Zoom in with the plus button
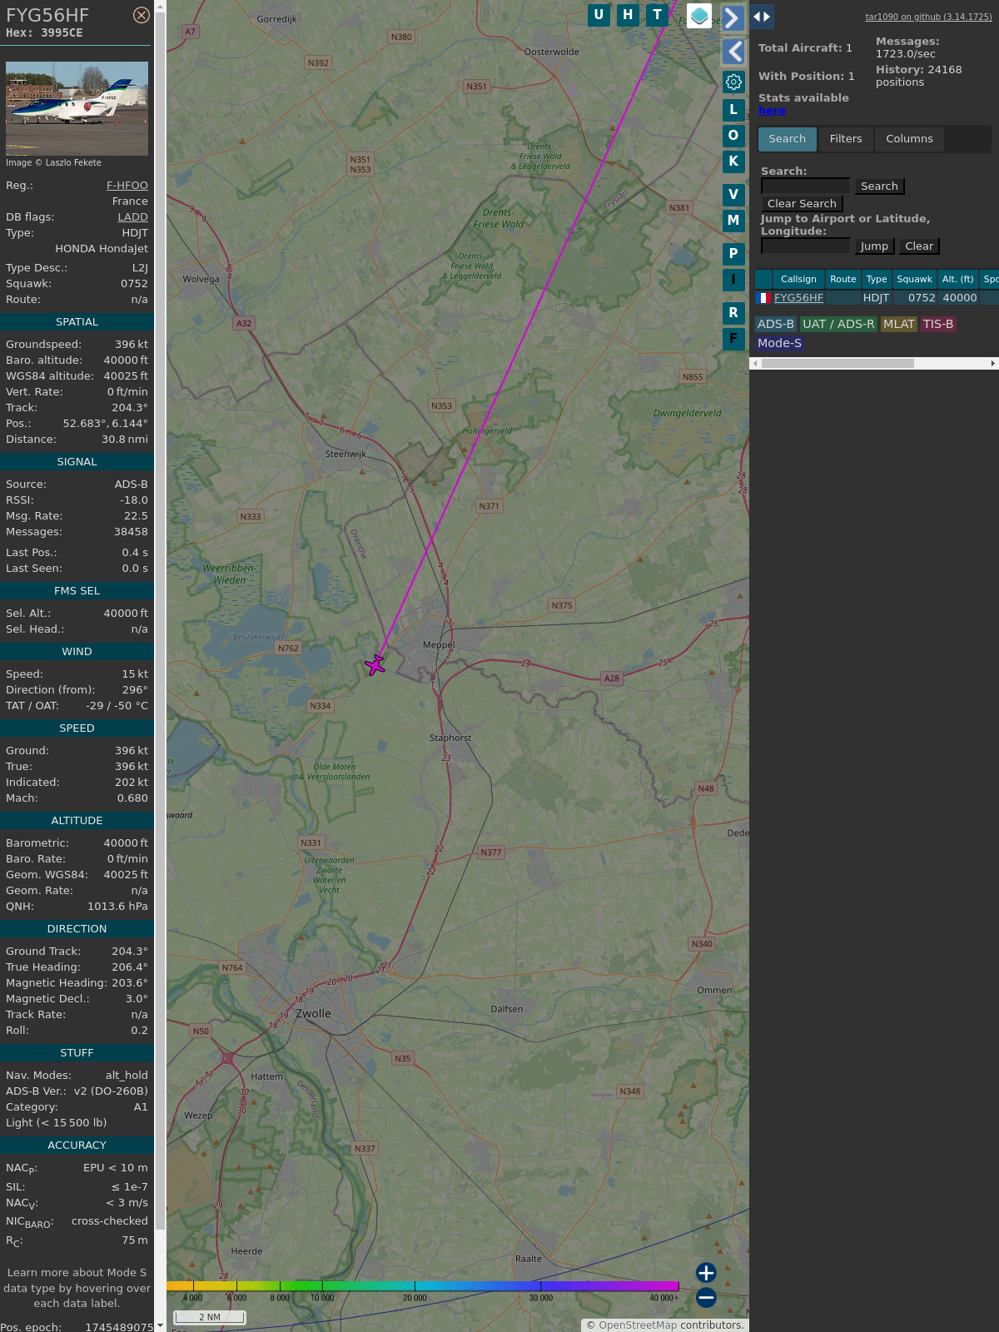Screen dimensions: 999x1332 [x=706, y=1273]
